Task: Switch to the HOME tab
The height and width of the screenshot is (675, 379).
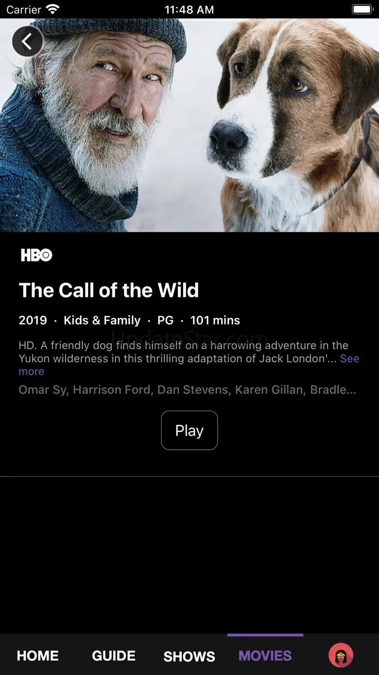Action: [38, 656]
